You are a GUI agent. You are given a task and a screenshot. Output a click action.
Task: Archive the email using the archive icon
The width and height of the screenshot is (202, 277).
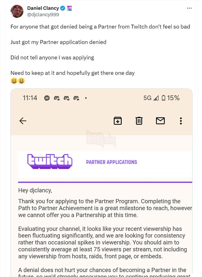click(118, 121)
